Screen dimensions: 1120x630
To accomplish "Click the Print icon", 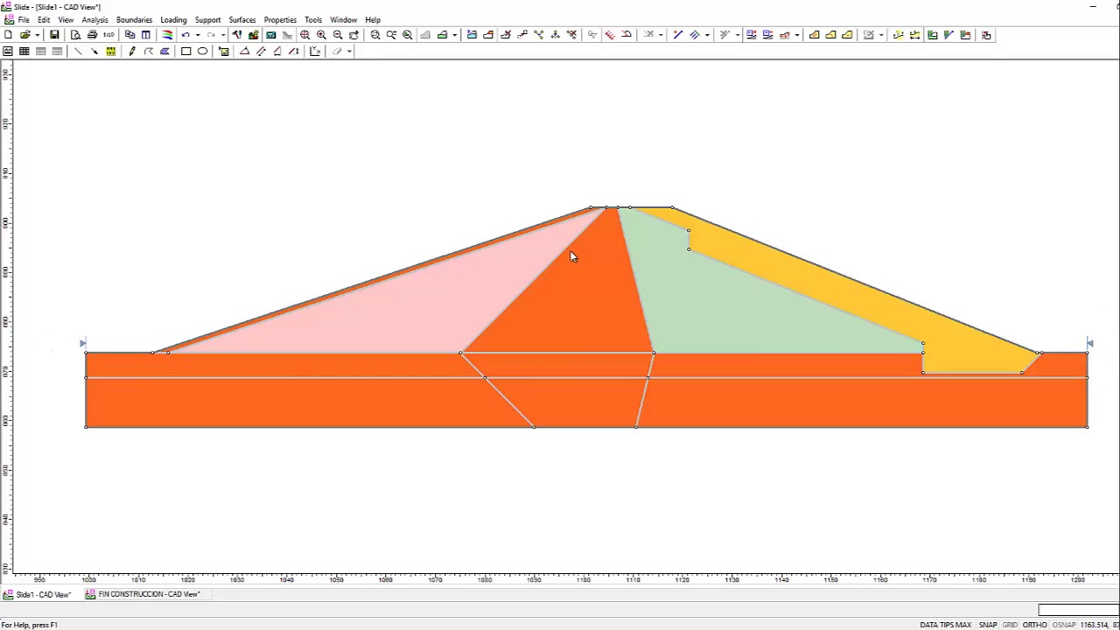I will [92, 35].
